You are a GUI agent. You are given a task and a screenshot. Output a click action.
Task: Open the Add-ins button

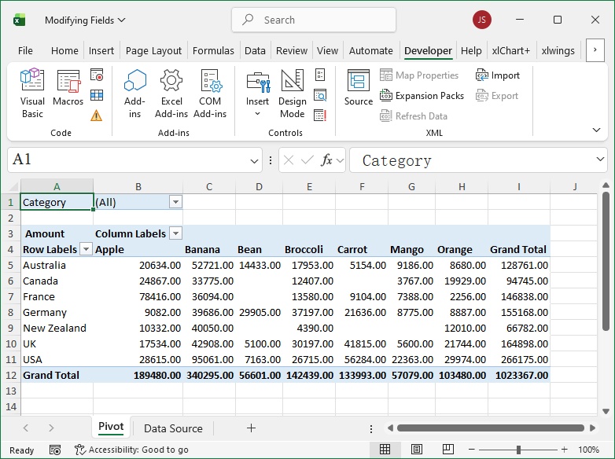click(134, 94)
